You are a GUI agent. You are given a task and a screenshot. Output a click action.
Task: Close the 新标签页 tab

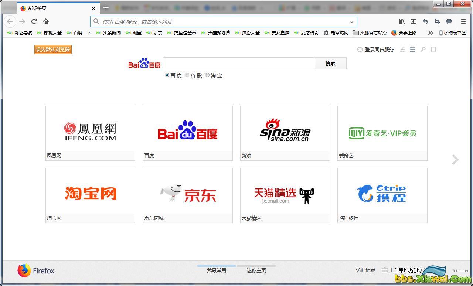(93, 8)
